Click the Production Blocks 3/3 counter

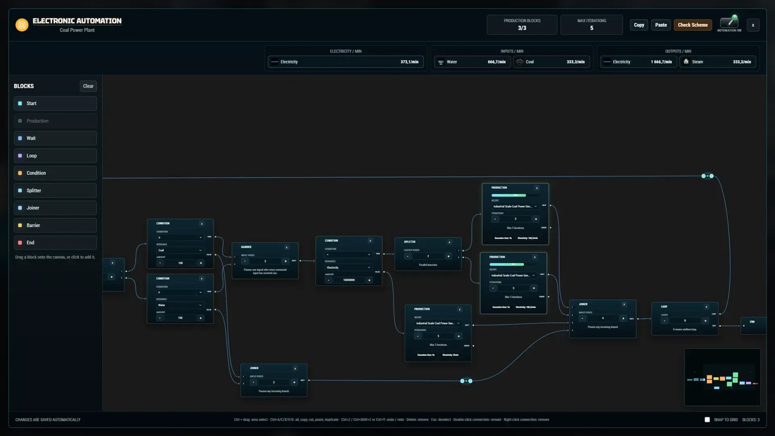point(522,25)
